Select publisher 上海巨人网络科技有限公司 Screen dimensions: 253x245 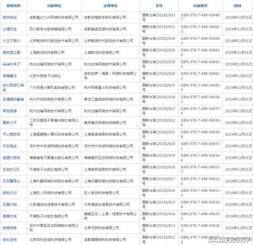tap(50, 193)
